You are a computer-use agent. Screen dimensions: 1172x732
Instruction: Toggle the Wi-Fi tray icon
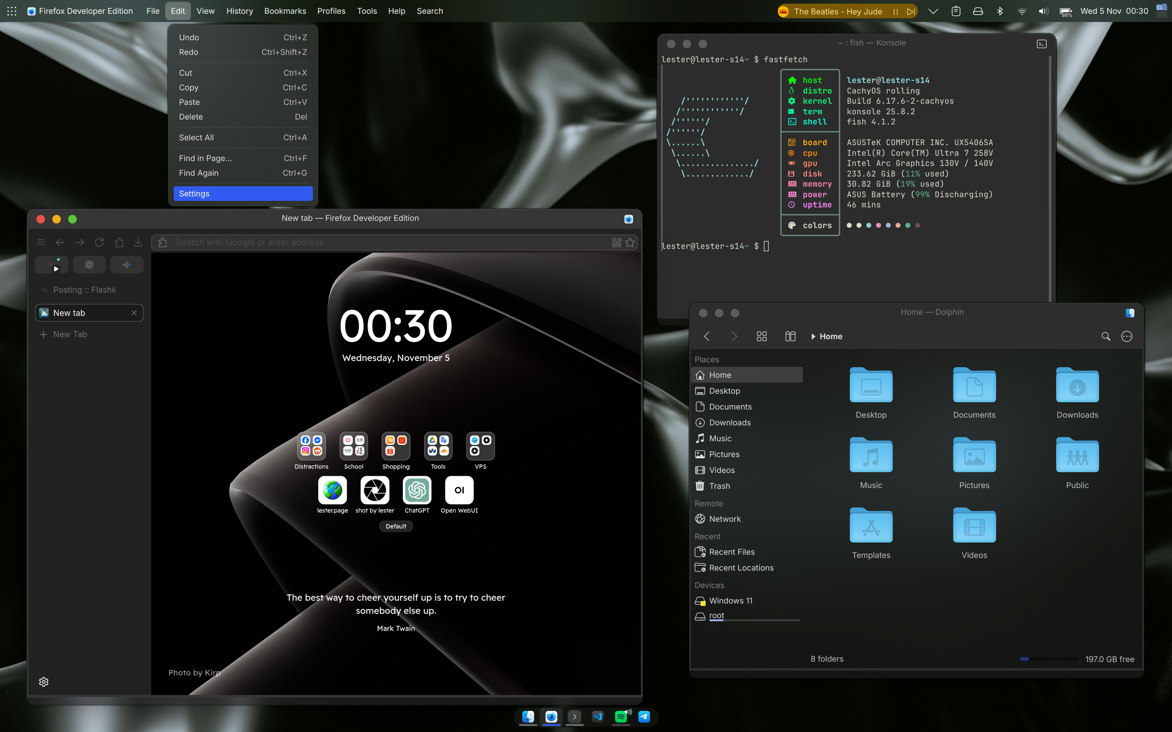pyautogui.click(x=1022, y=11)
